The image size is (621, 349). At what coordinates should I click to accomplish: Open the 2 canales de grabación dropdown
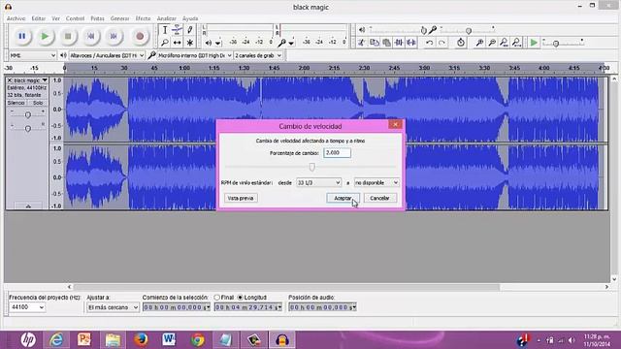pos(258,56)
